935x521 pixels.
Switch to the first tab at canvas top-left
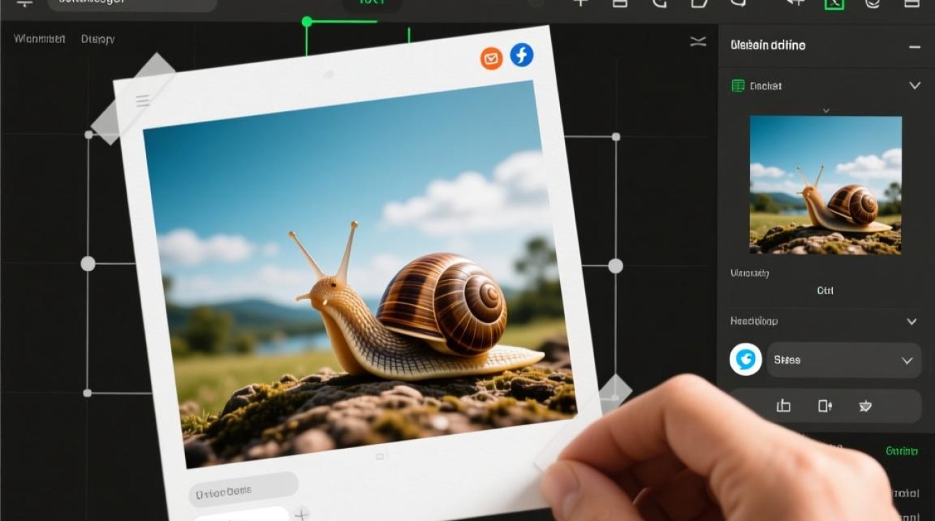tap(39, 39)
